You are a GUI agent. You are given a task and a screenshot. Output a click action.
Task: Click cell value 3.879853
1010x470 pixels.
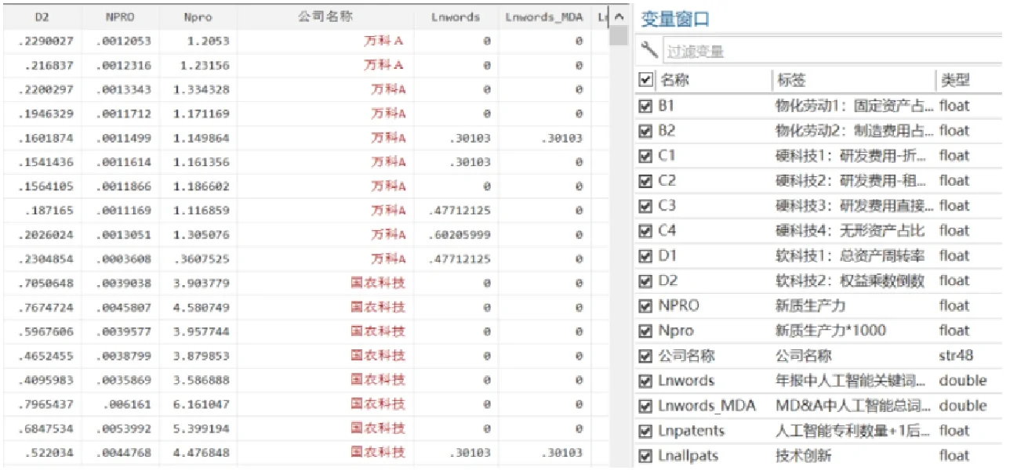(x=202, y=356)
